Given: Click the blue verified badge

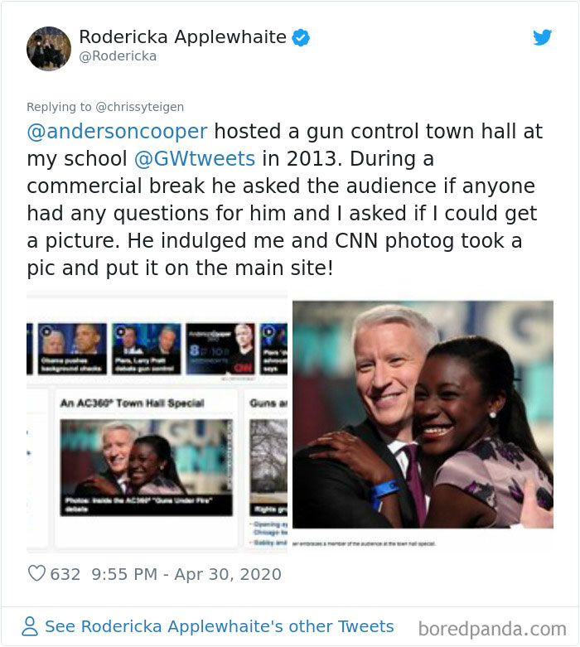Looking at the screenshot, I should click(301, 37).
